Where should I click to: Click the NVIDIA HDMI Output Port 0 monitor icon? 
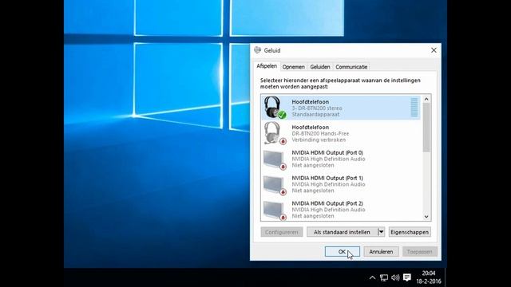pos(274,159)
